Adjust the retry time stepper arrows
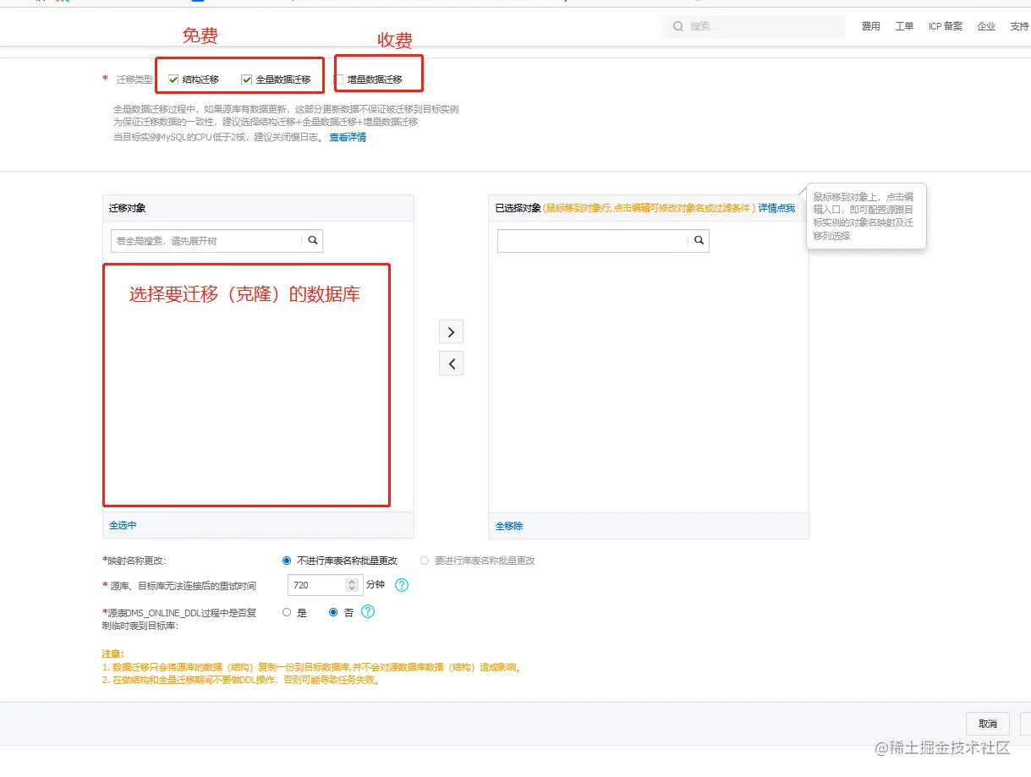Image resolution: width=1031 pixels, height=777 pixels. [352, 585]
